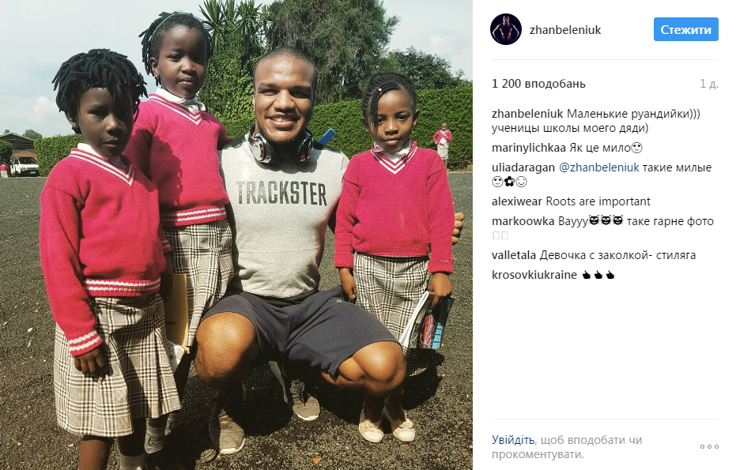Open the three-dot more options menu
The height and width of the screenshot is (470, 736).
pos(709,446)
